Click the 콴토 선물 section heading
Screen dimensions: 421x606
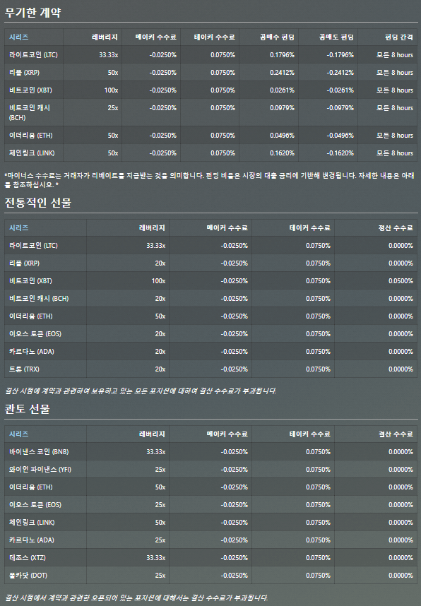(27, 409)
